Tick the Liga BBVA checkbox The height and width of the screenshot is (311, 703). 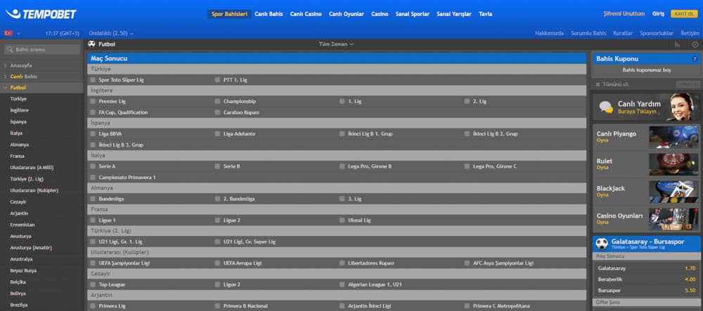pyautogui.click(x=93, y=134)
